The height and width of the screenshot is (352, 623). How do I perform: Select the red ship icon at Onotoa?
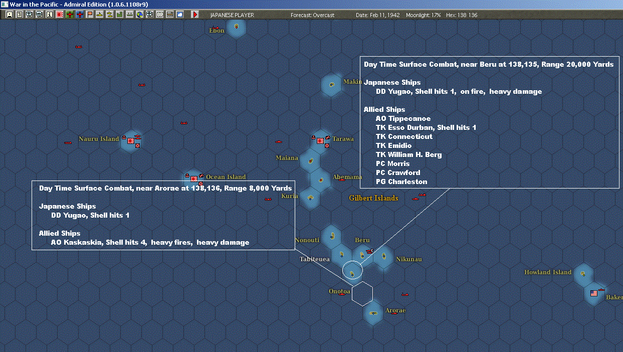[342, 294]
